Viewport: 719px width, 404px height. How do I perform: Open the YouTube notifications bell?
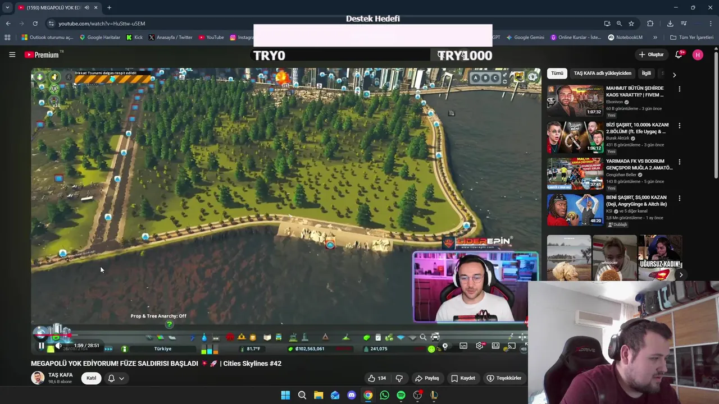pyautogui.click(x=679, y=54)
